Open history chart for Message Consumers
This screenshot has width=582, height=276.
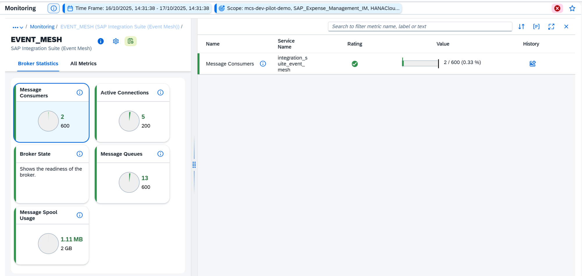tap(532, 64)
